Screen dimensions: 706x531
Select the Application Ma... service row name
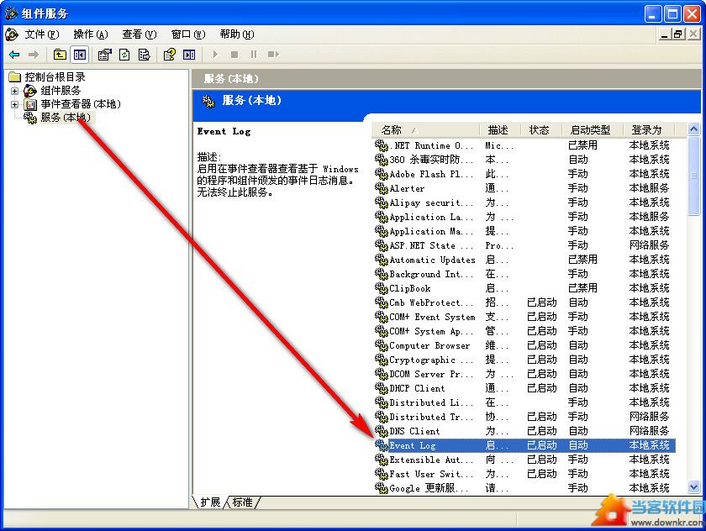pyautogui.click(x=431, y=231)
